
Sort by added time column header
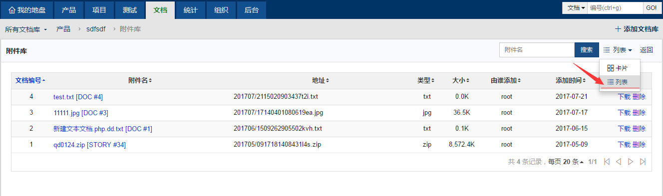(x=570, y=80)
